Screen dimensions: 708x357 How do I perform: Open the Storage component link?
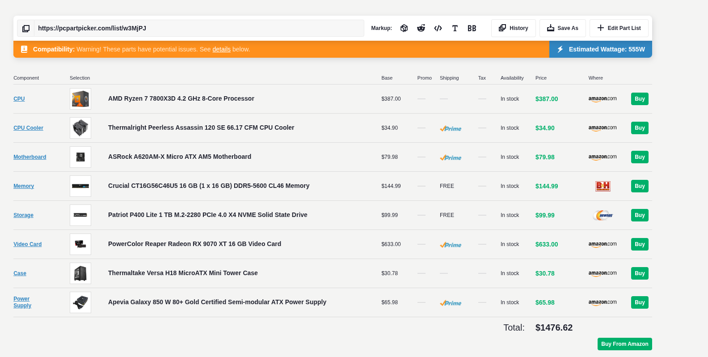coord(23,215)
